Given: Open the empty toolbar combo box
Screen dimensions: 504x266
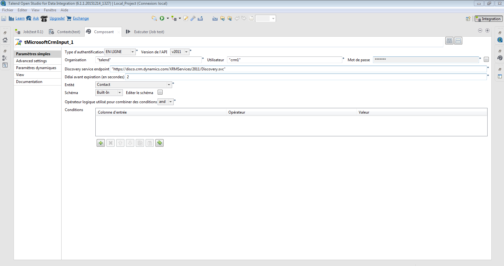Looking at the screenshot, I should (x=266, y=18).
